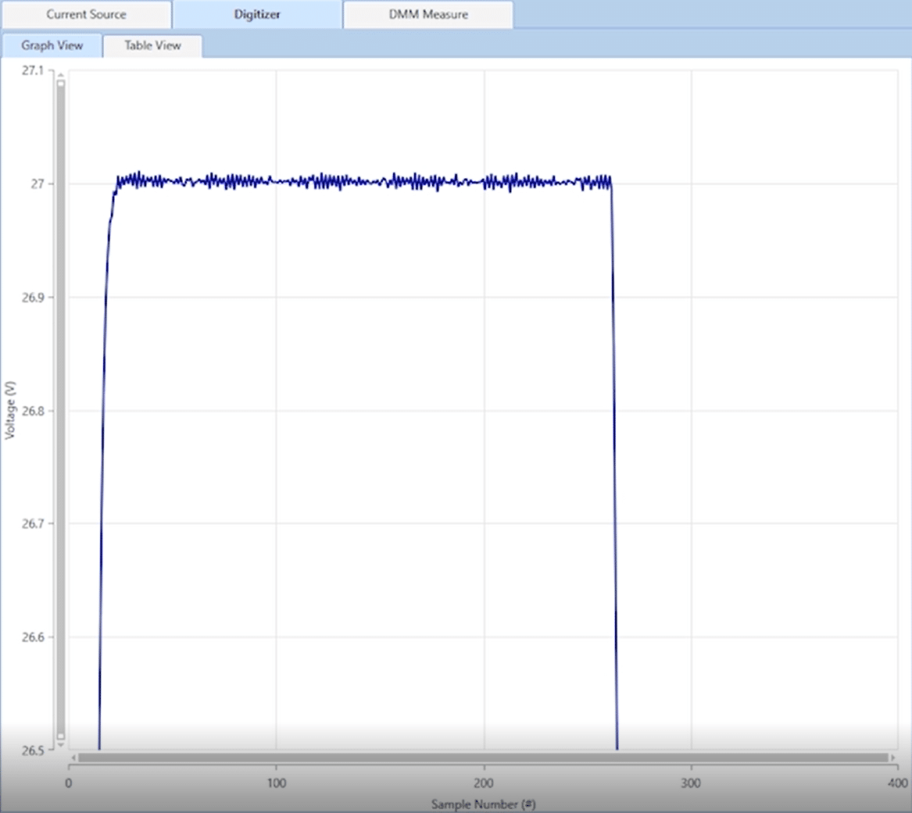
Task: Grab the top handle of vertical range bar
Action: coord(60,84)
